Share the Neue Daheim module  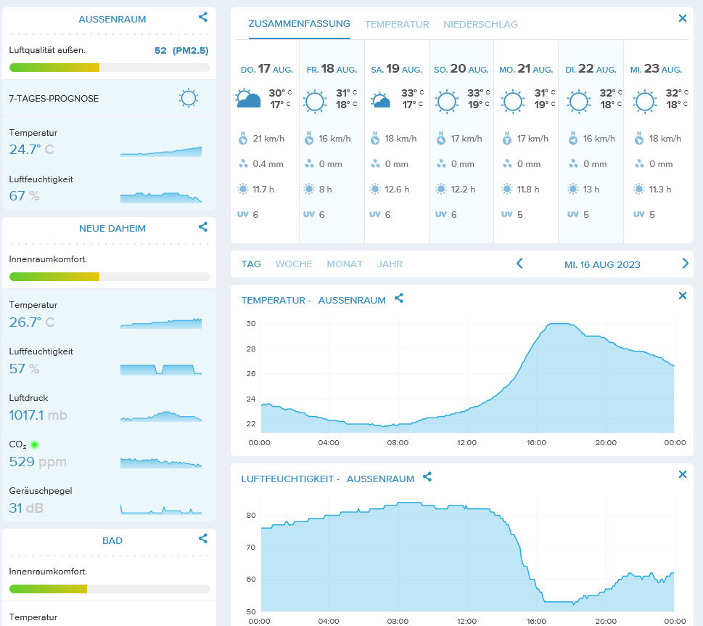click(203, 227)
